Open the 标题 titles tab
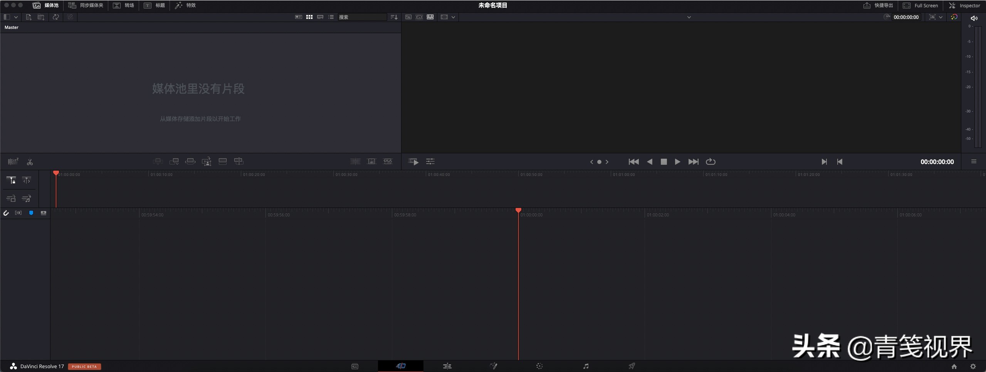Image resolution: width=986 pixels, height=372 pixels. [155, 5]
